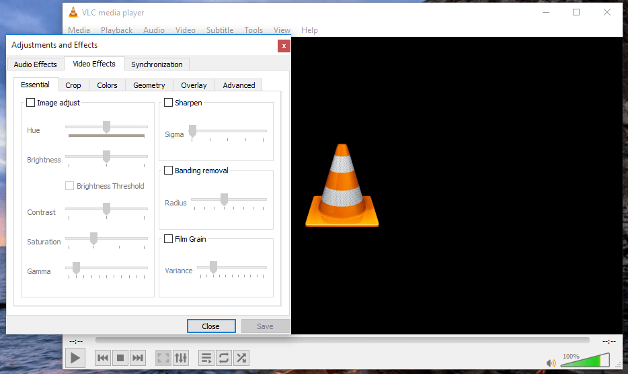The width and height of the screenshot is (628, 374).
Task: Minimize the VLC media player window
Action: [546, 12]
